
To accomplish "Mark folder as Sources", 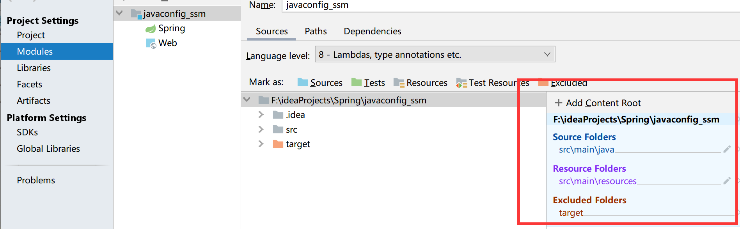I will point(320,83).
